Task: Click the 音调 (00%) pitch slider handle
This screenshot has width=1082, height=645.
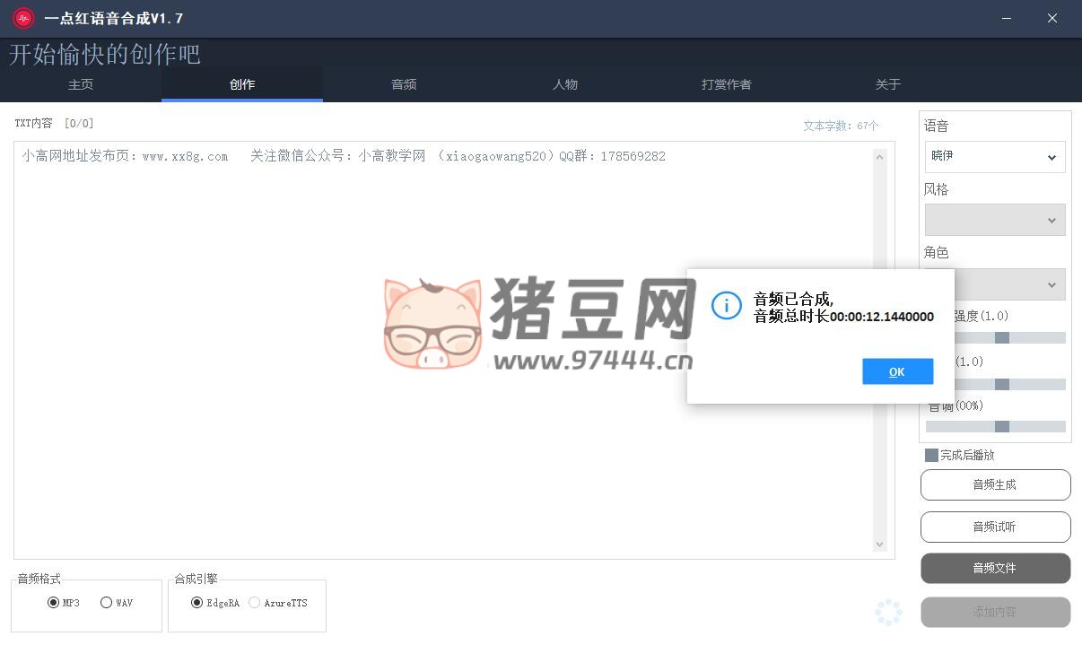Action: point(1002,427)
